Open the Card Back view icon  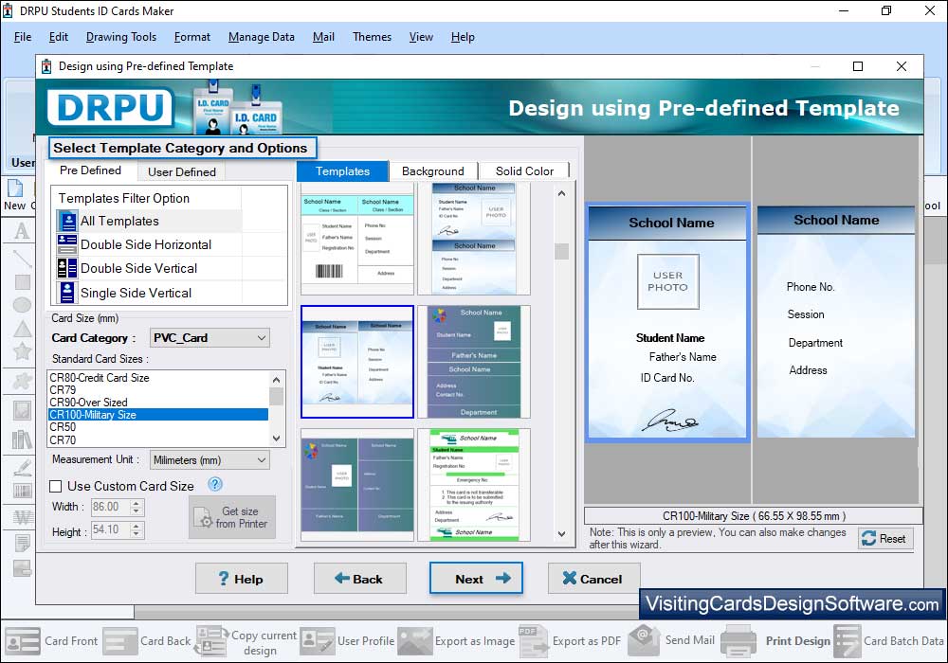[119, 641]
